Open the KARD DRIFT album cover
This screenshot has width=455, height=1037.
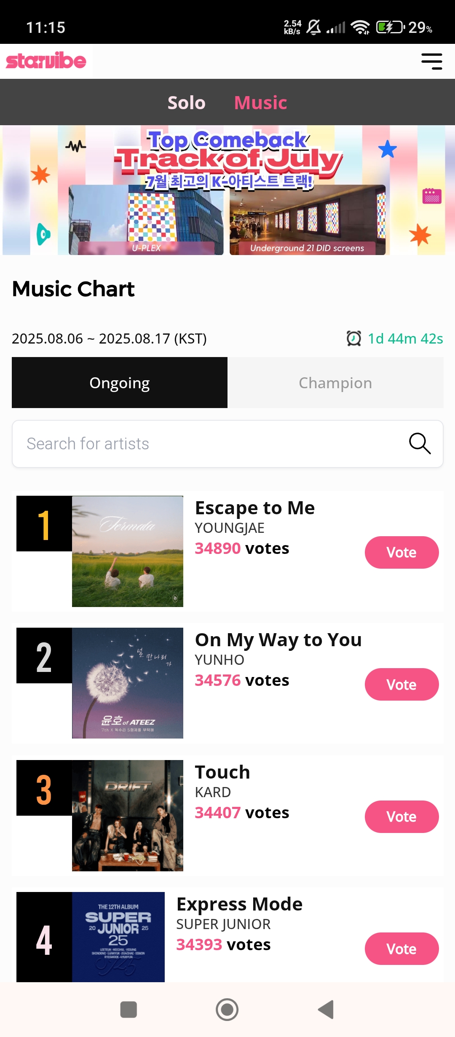(128, 815)
